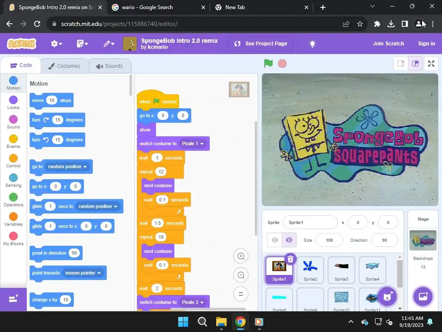The width and height of the screenshot is (442, 332).
Task: Click the sprite Size field
Action: (329, 240)
